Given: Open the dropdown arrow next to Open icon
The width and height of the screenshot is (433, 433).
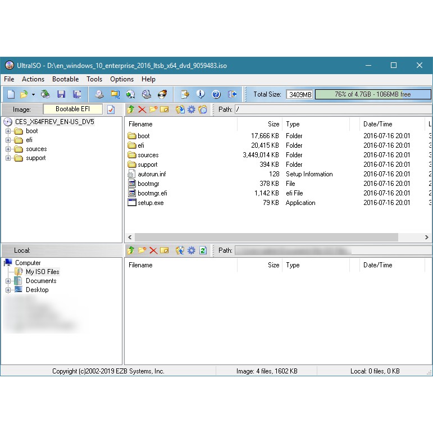Looking at the screenshot, I should click(33, 94).
